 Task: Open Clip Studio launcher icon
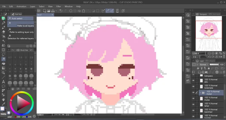pos(39,11)
